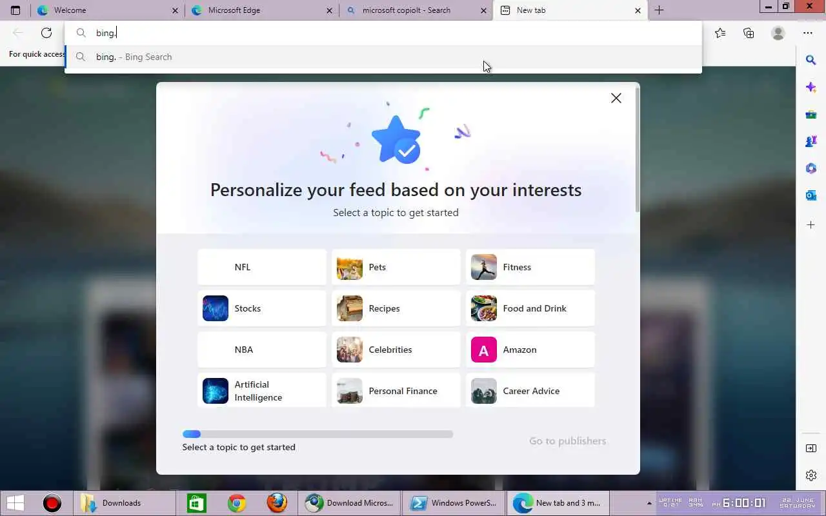The image size is (826, 516).
Task: Select the Career Advice topic
Action: pos(530,390)
